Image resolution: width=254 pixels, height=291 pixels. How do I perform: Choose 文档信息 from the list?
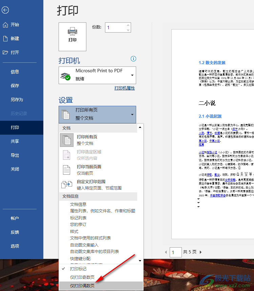78,204
